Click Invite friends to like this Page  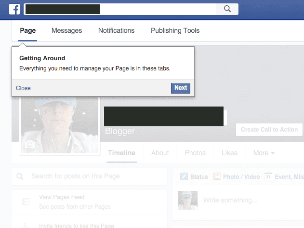tap(77, 226)
